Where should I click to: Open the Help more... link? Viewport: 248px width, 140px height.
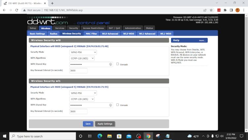[x=202, y=40]
